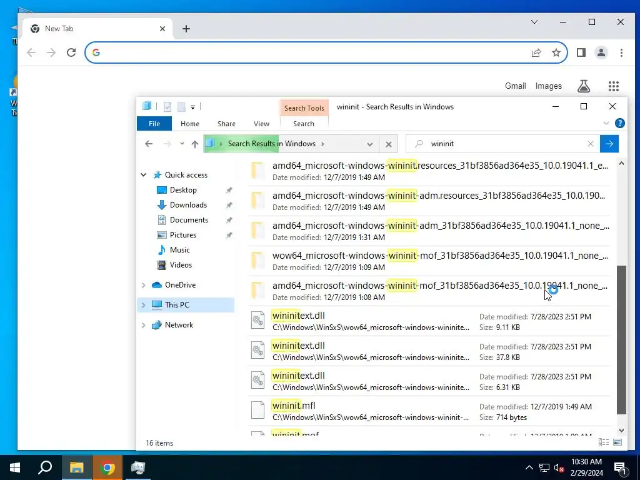Open recent locations dropdown arrow

182,144
